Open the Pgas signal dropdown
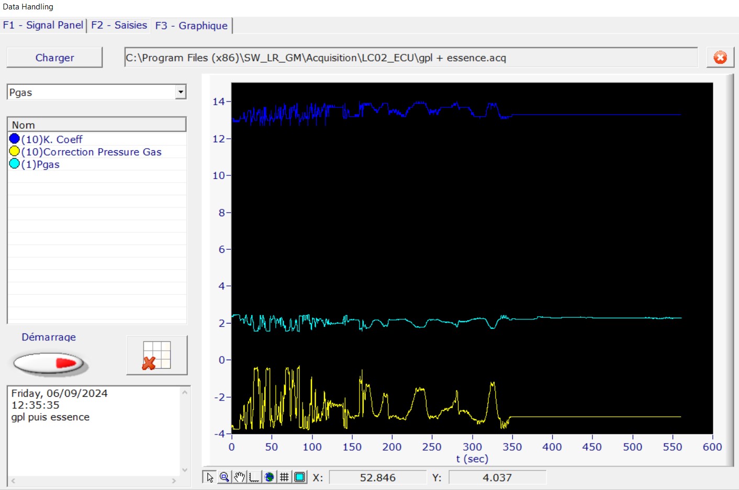Screen dimensions: 739x490 tap(181, 92)
